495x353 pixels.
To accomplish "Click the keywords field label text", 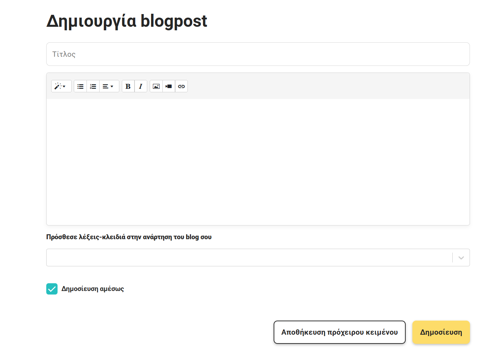I will tap(129, 237).
